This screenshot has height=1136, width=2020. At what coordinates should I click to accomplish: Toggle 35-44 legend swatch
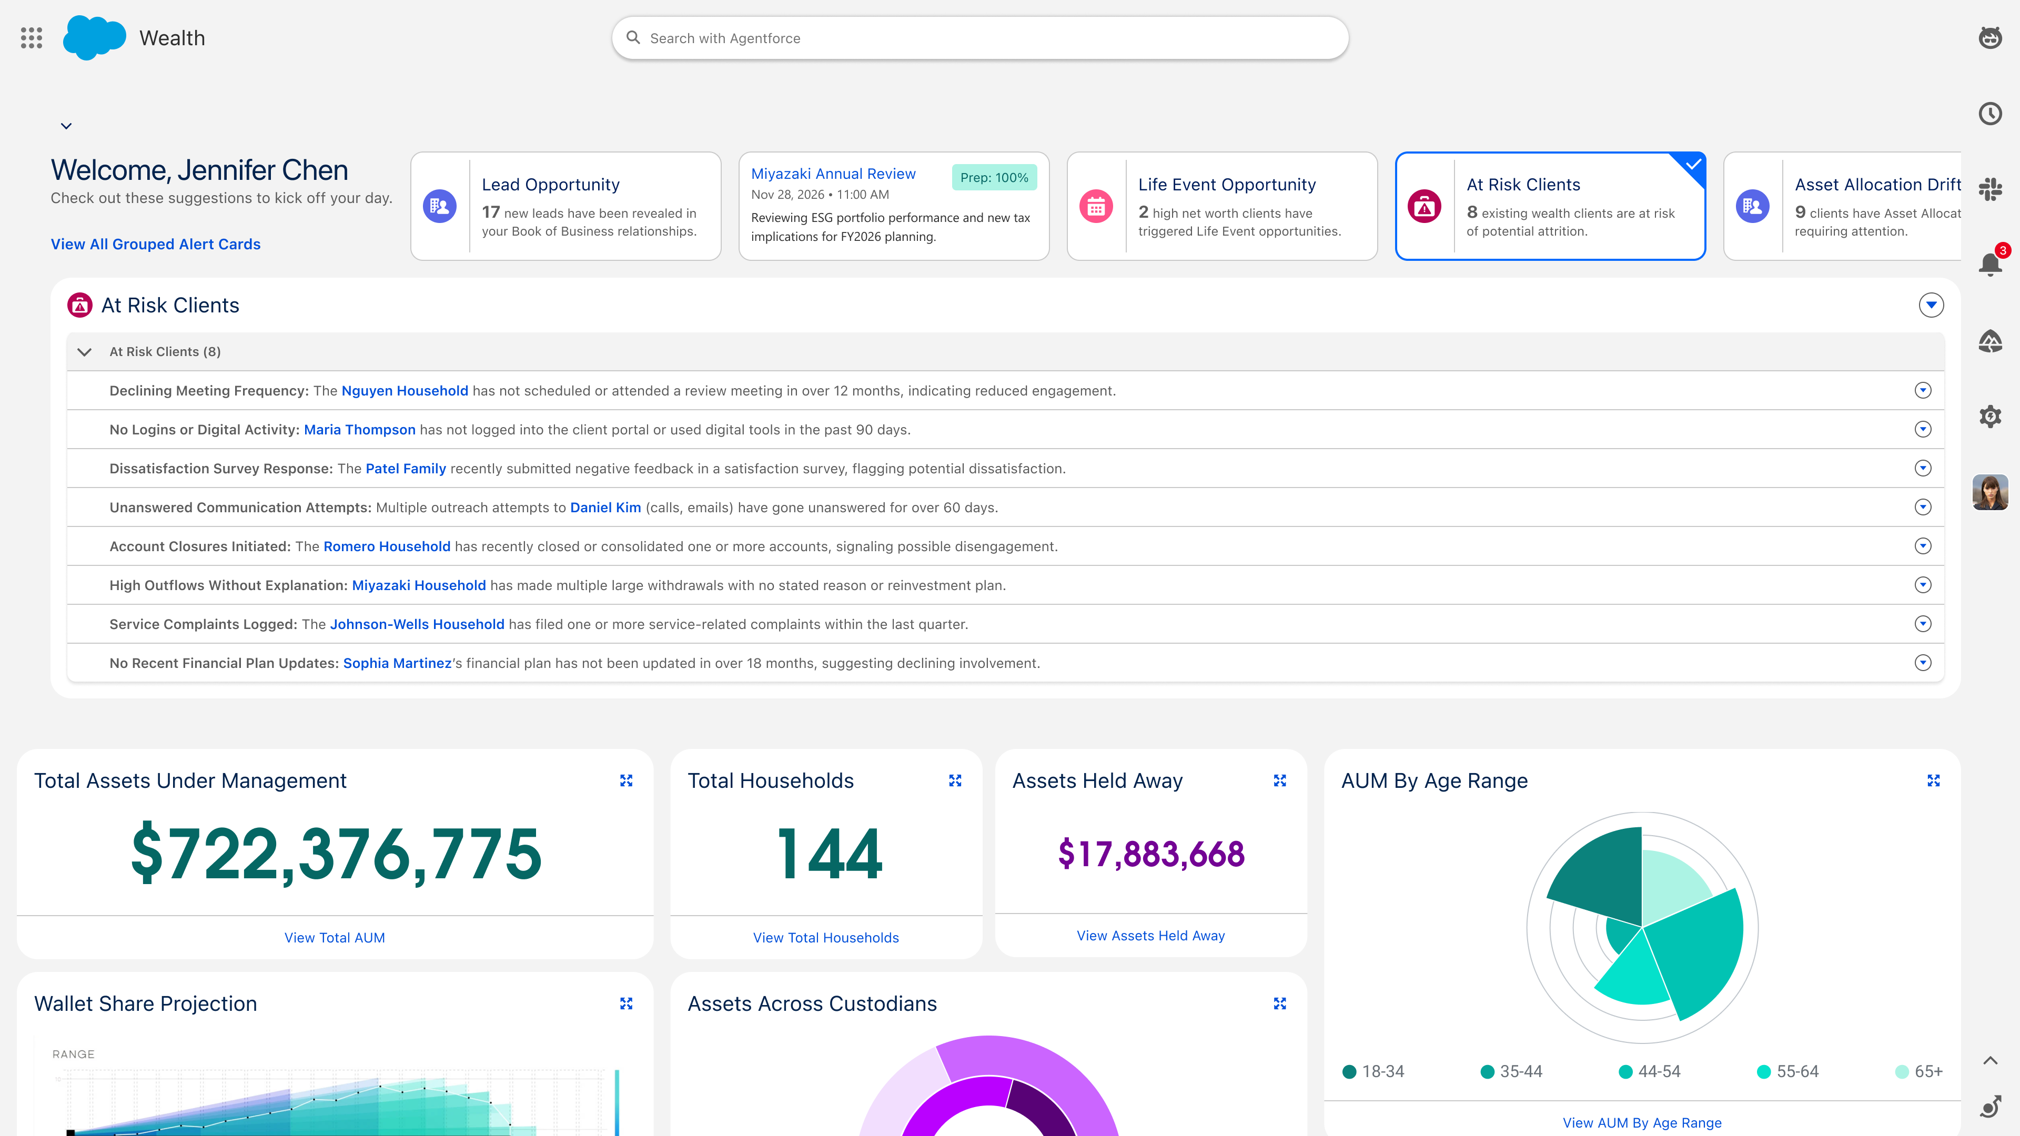point(1488,1072)
